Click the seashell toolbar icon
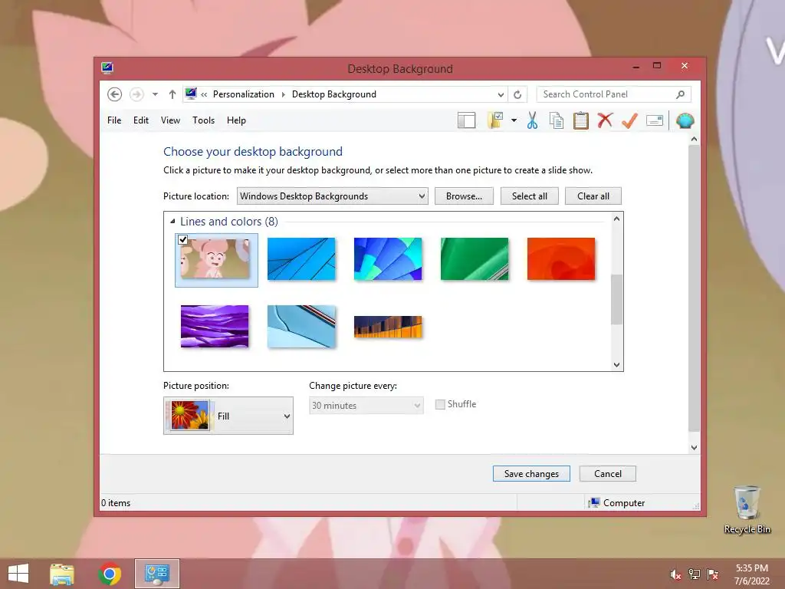Viewport: 785px width, 589px height. click(x=685, y=120)
